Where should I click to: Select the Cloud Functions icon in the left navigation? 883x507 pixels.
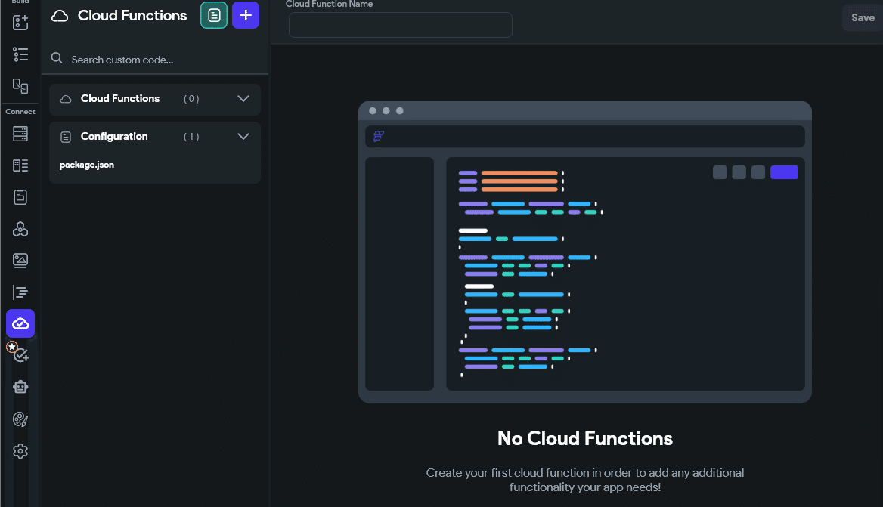(x=20, y=323)
